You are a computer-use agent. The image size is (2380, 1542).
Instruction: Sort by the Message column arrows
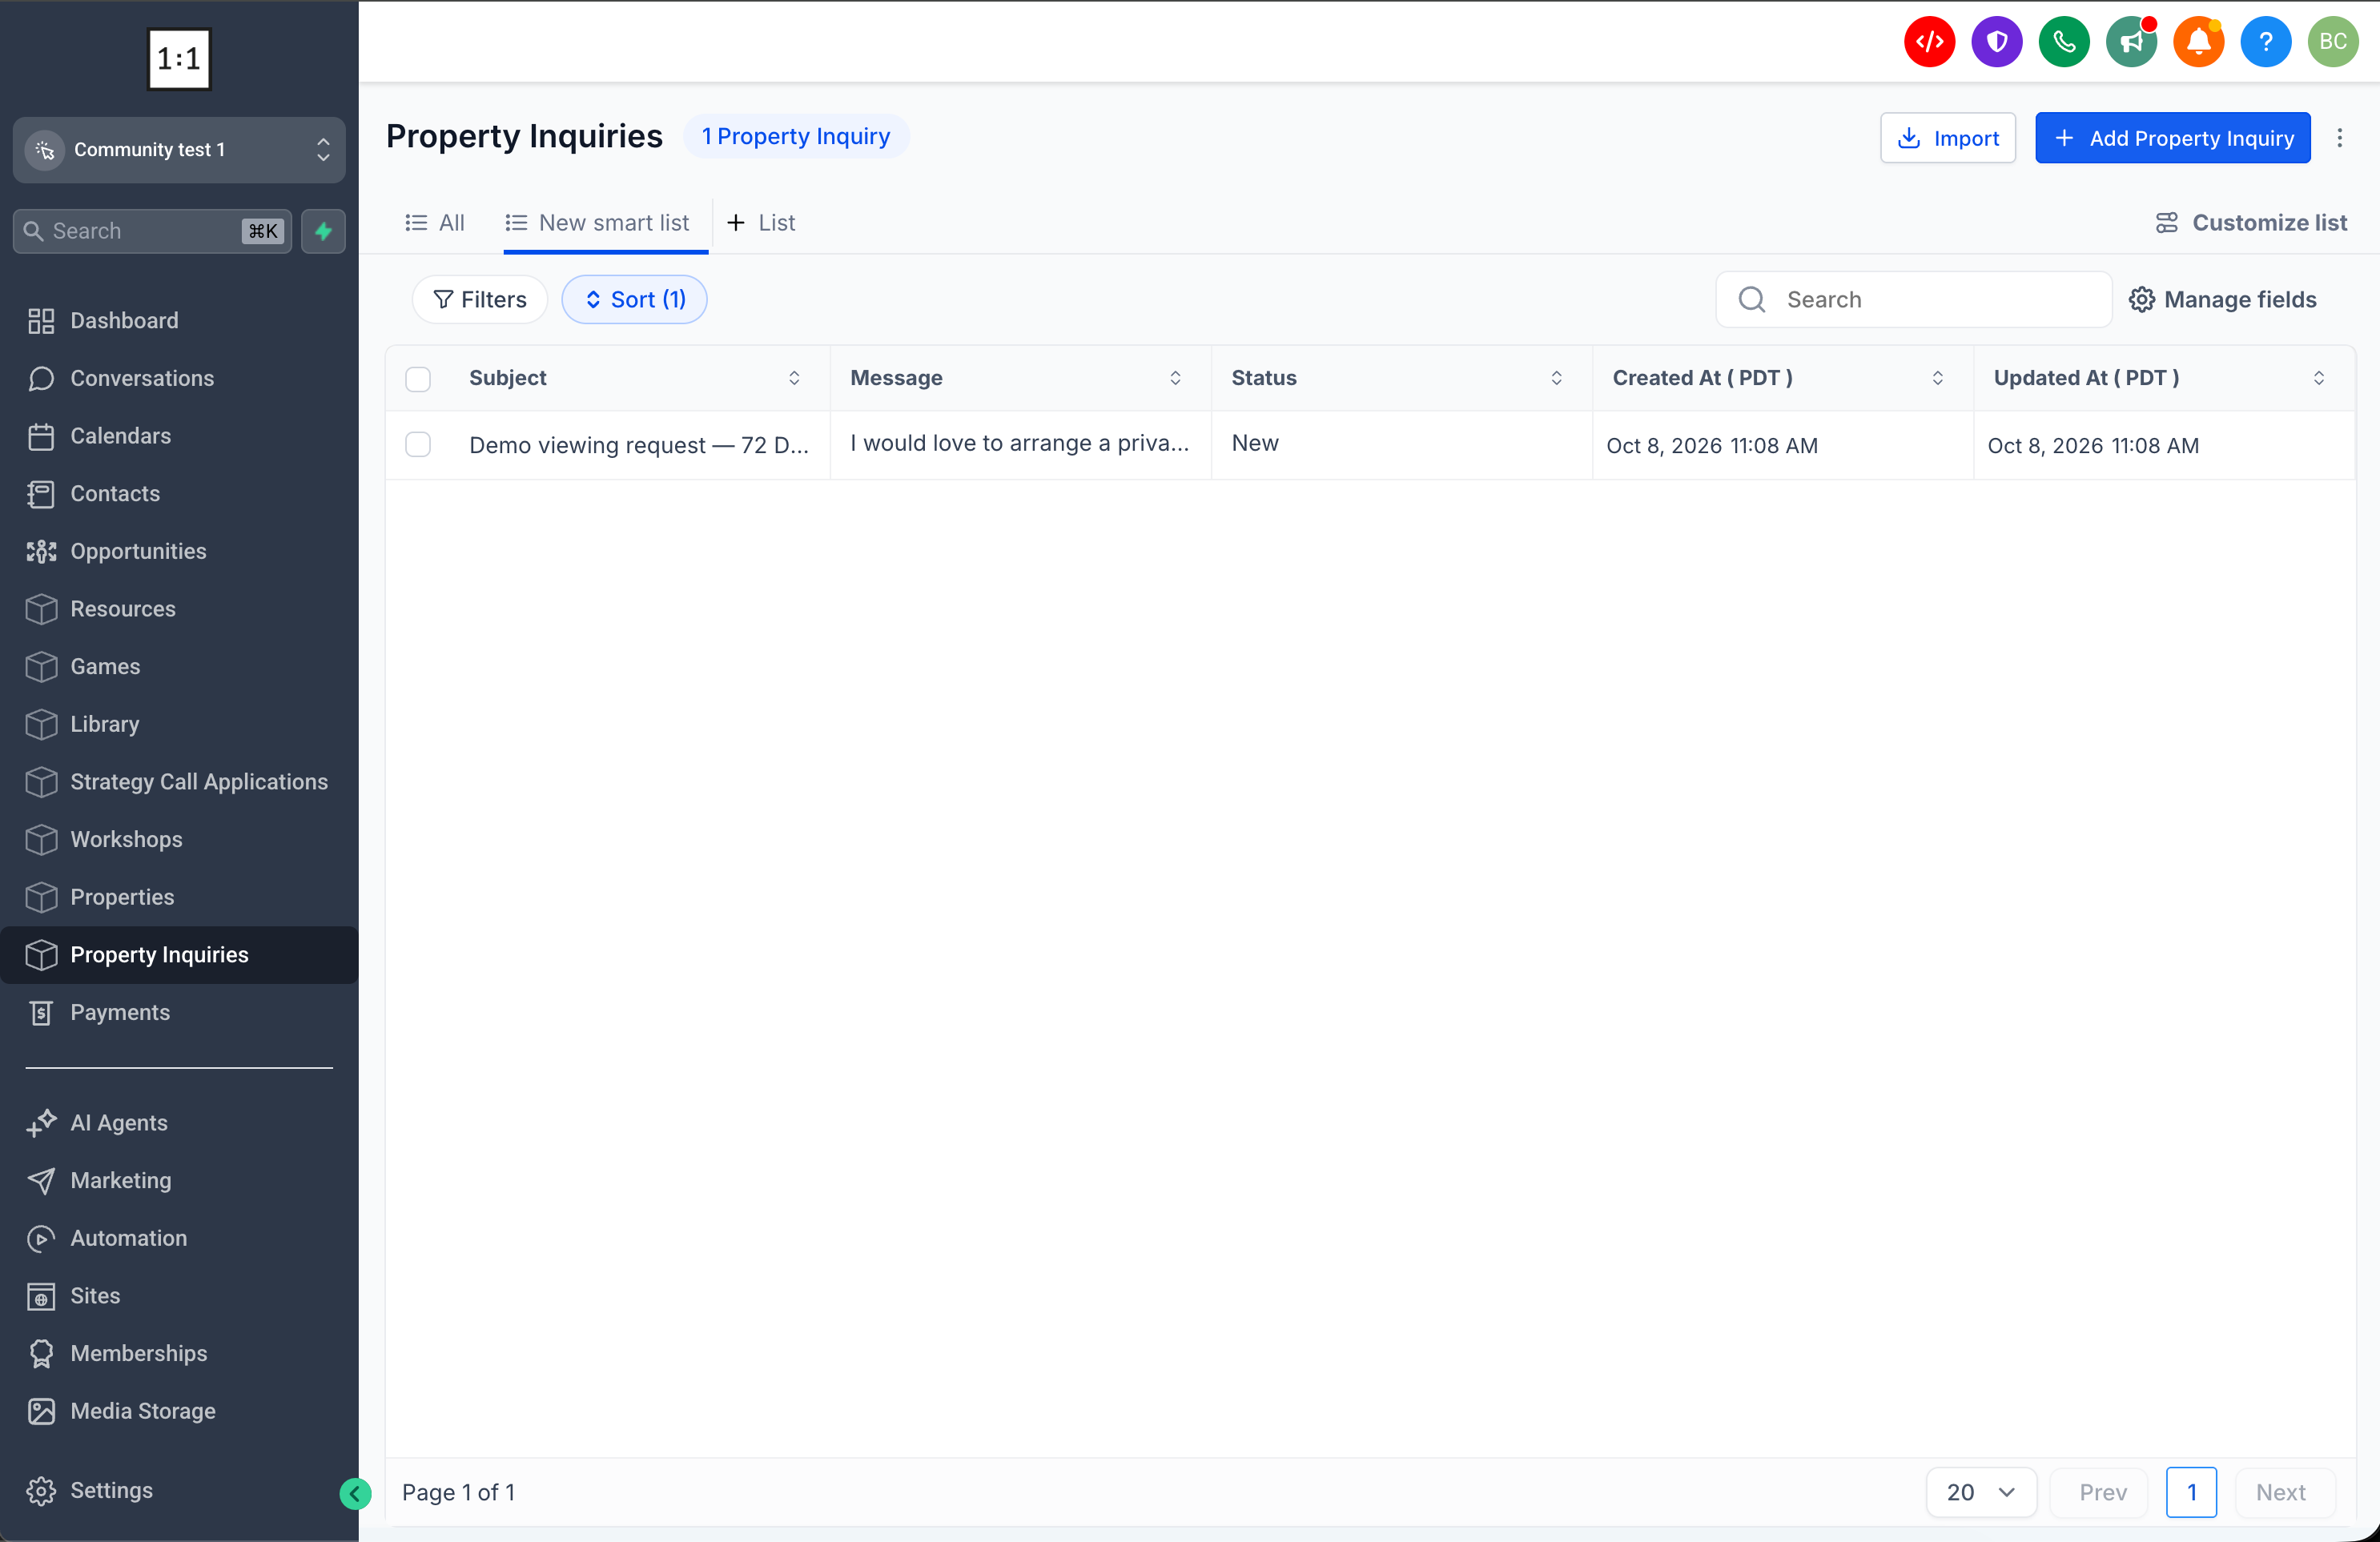tap(1175, 378)
